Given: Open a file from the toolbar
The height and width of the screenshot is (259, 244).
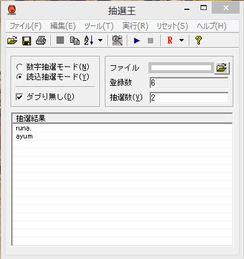Looking at the screenshot, I should pyautogui.click(x=12, y=40).
